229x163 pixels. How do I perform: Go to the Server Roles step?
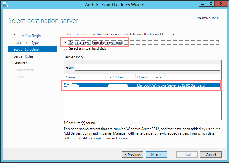tap(23, 56)
